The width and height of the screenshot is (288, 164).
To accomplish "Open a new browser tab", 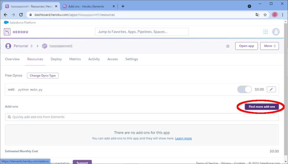I will pos(123,6).
